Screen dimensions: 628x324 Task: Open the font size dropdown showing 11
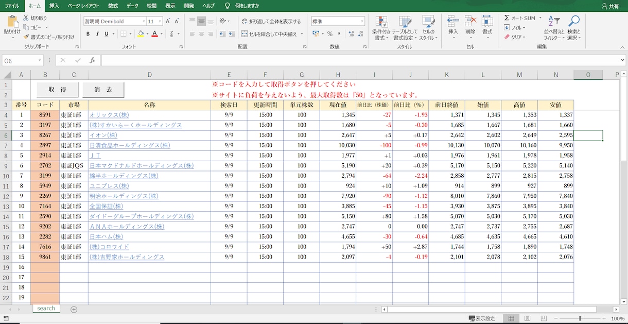[160, 21]
